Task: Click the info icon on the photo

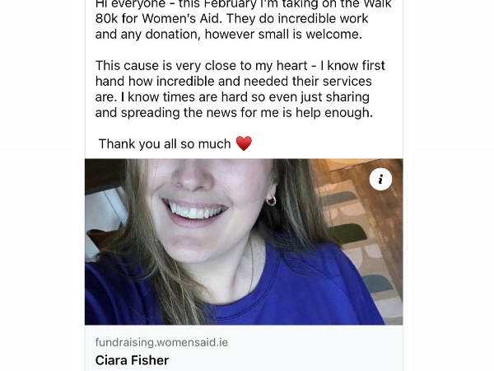Action: pyautogui.click(x=380, y=180)
